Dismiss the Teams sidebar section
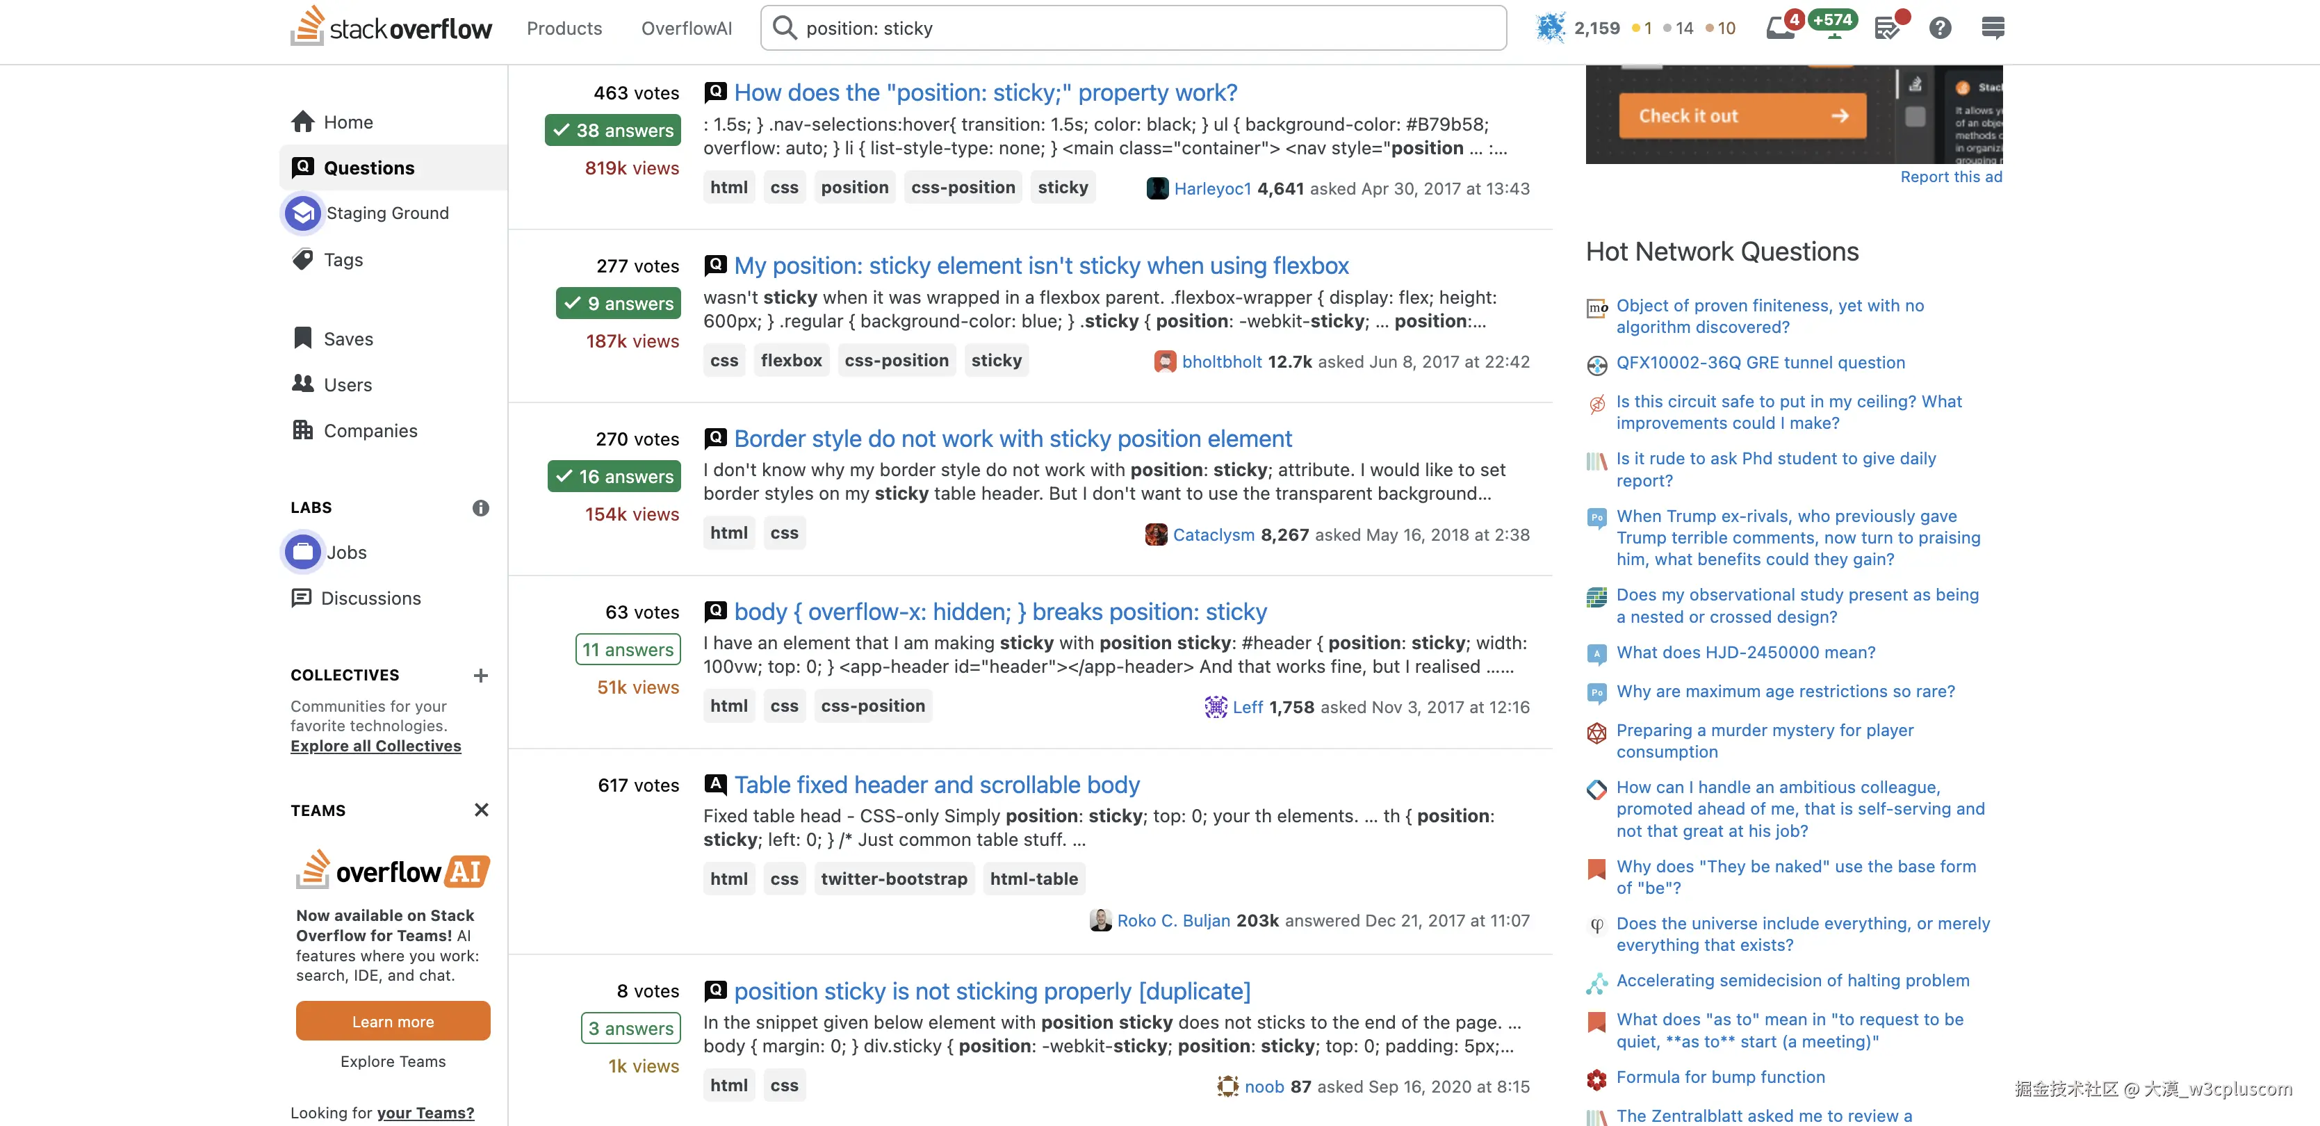This screenshot has width=2320, height=1126. pos(481,810)
